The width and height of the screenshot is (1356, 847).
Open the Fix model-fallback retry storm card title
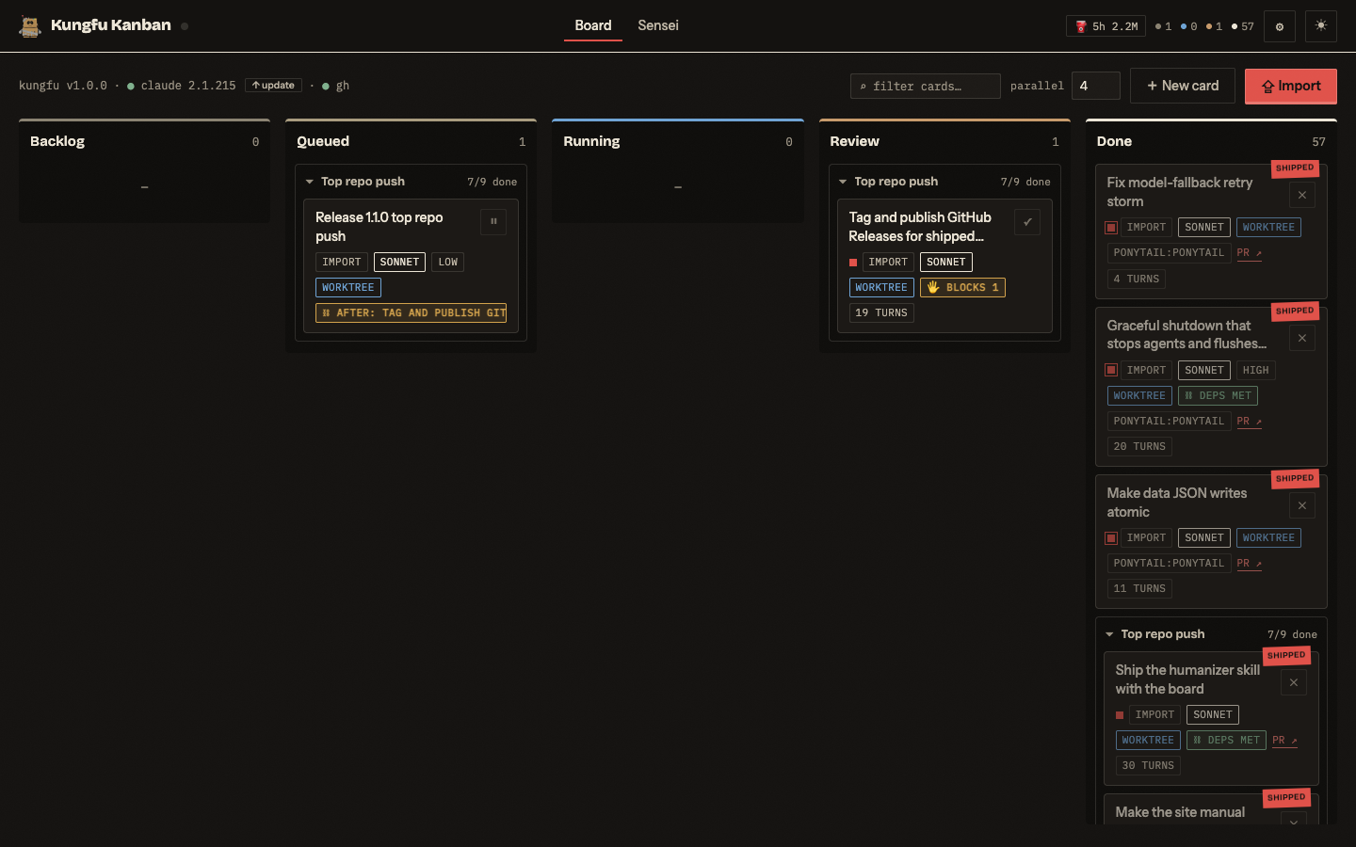tap(1180, 192)
